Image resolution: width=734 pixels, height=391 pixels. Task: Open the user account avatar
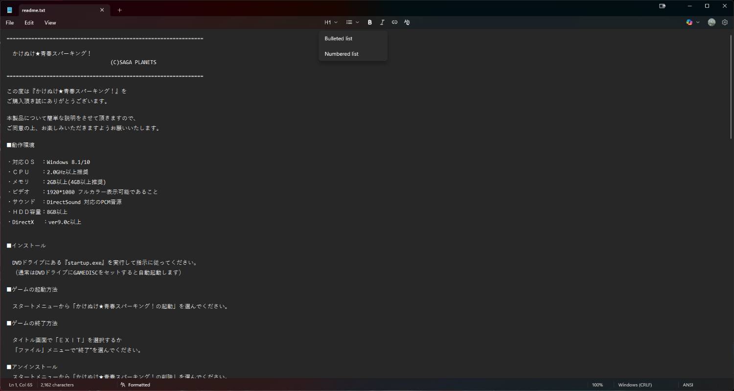pos(711,23)
